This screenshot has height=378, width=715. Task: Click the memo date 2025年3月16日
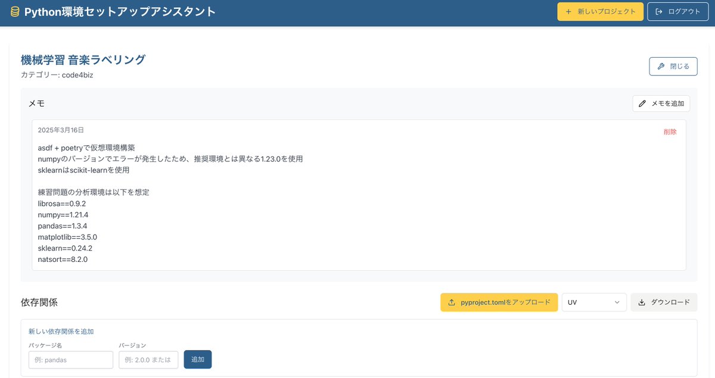pyautogui.click(x=61, y=130)
